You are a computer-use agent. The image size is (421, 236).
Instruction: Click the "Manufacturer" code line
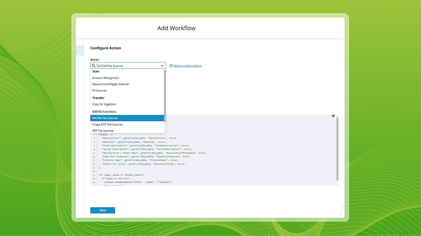[x=139, y=138]
